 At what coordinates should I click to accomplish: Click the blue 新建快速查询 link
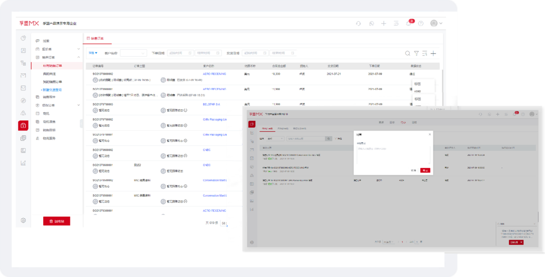tap(52, 90)
